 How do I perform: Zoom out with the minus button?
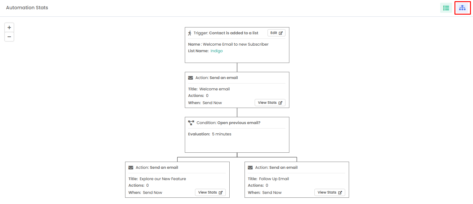tap(9, 37)
